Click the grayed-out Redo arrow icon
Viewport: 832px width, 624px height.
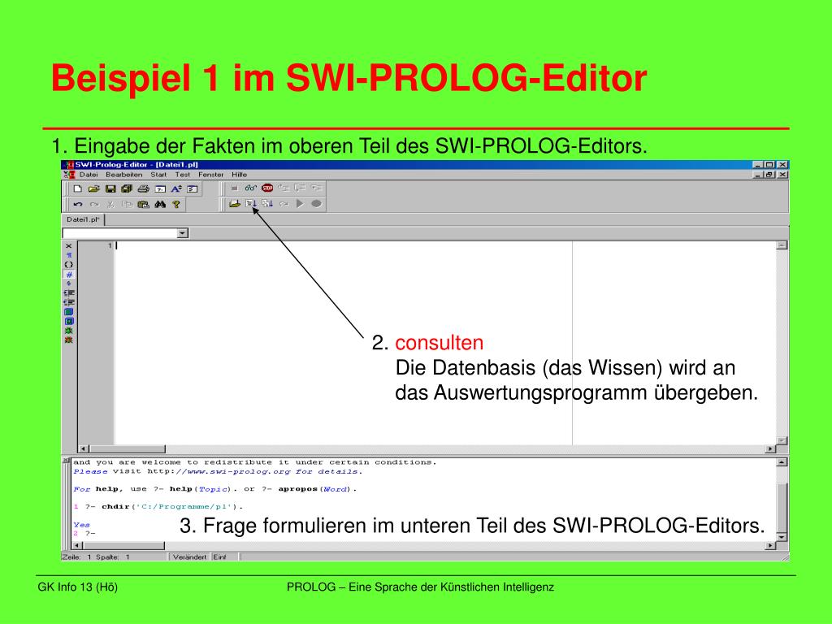coord(94,204)
